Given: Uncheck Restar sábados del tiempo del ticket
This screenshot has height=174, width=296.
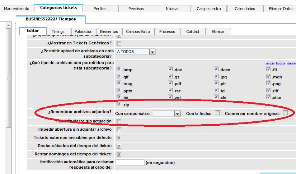Looking at the screenshot, I should 119,146.
